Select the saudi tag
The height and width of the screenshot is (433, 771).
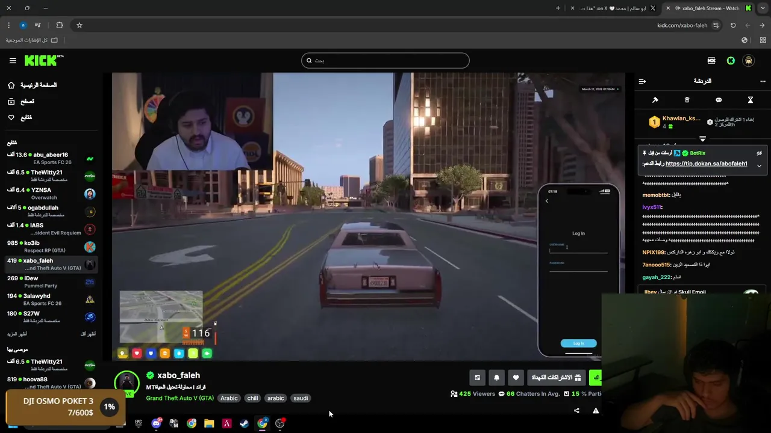coord(301,398)
